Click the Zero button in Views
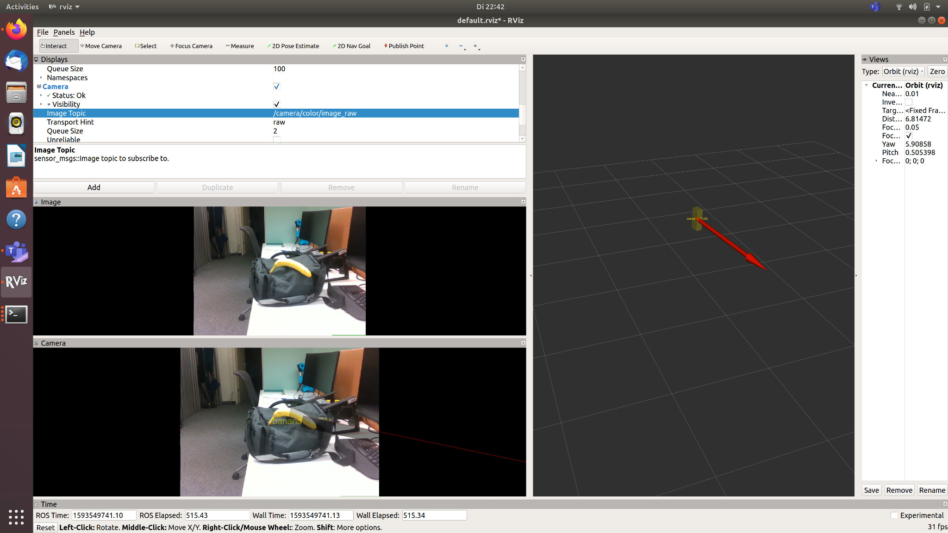 pyautogui.click(x=936, y=71)
